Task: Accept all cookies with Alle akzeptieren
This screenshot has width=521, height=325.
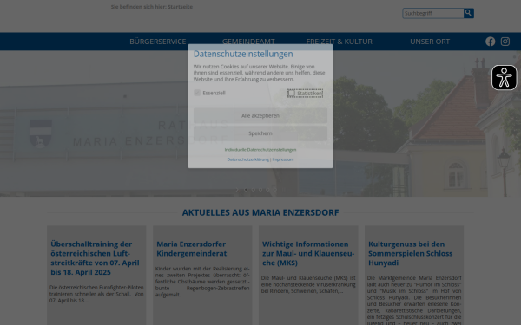Action: [x=260, y=116]
